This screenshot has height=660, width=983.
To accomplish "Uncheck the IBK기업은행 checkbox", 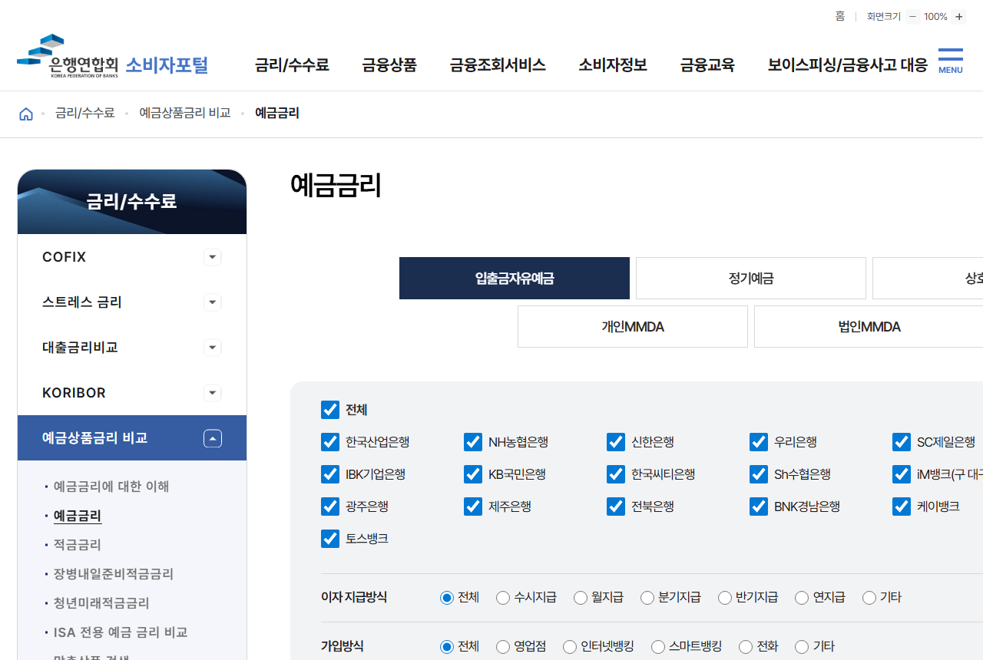I will (330, 474).
